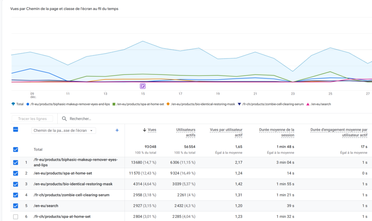This screenshot has height=221, width=372.
Task: Click the Vues par utilisateur actif header
Action: [226, 132]
